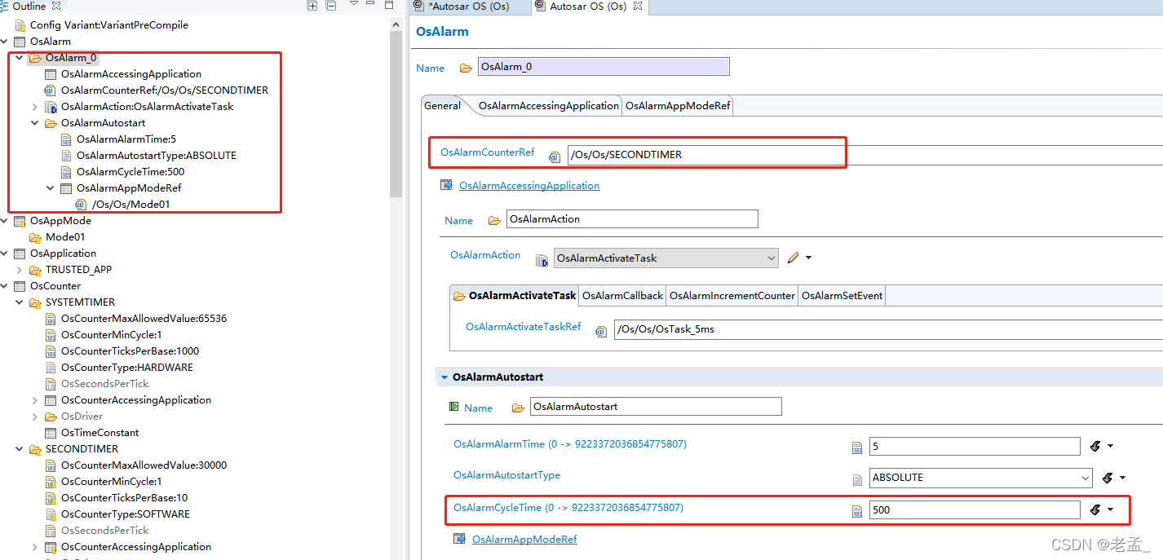Open the OsAlarmAccessingApplication tab

[548, 105]
